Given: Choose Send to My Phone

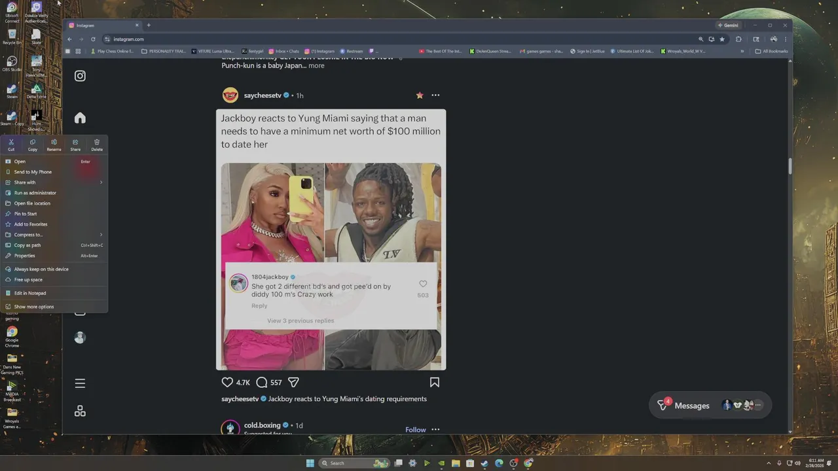Looking at the screenshot, I should tap(54, 172).
